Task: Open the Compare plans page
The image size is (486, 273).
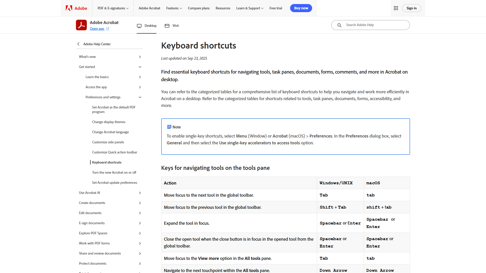Action: pyautogui.click(x=198, y=8)
